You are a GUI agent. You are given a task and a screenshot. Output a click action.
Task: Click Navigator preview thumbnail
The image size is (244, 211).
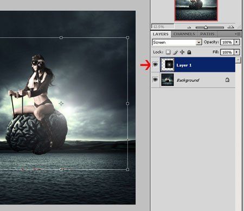pyautogui.click(x=196, y=10)
